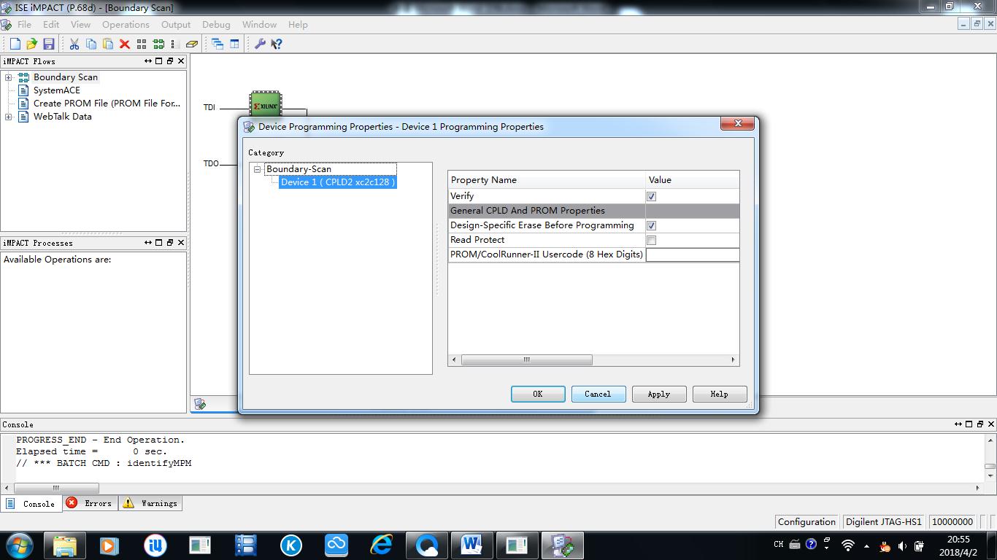Float the iMPACT Flows panel
This screenshot has height=560, width=997.
pyautogui.click(x=170, y=61)
